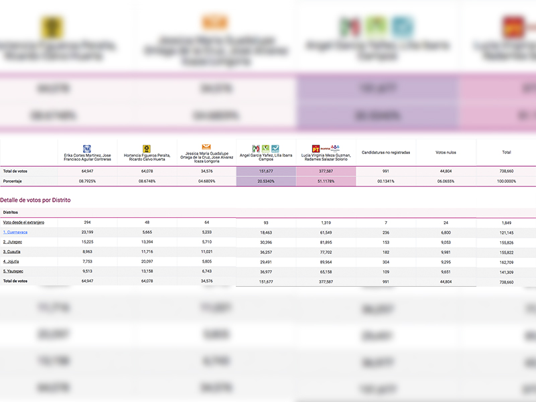Click the Distritos column header
This screenshot has width=536, height=402.
pos(10,212)
